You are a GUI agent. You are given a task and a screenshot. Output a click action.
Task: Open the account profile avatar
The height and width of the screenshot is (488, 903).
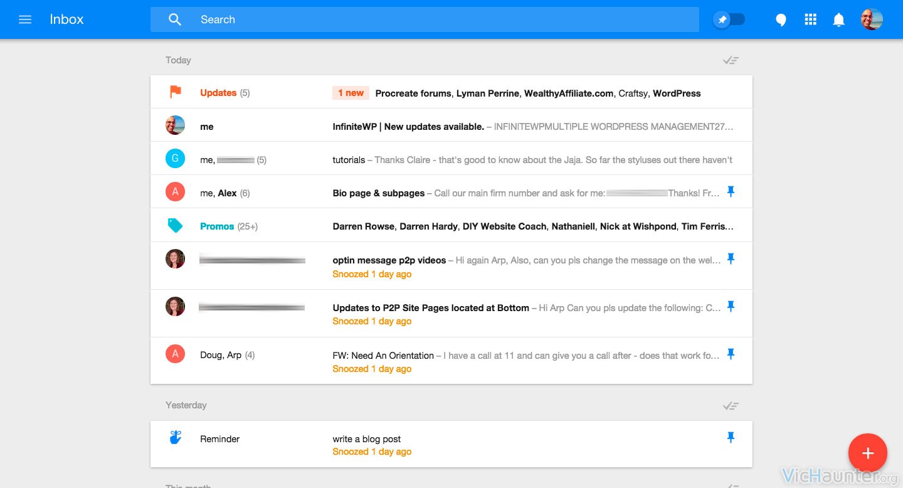coord(872,19)
